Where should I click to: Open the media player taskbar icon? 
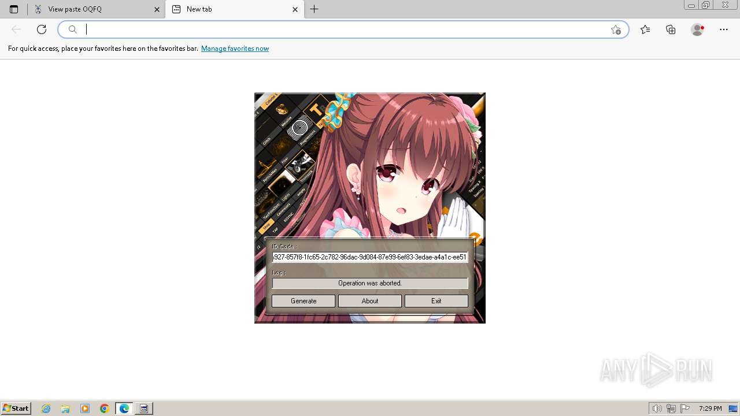[x=85, y=408]
